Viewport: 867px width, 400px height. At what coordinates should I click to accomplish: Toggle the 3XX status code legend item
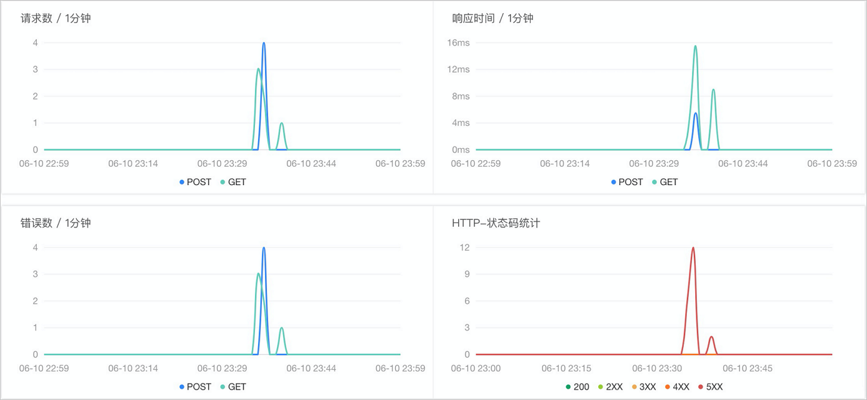(644, 387)
